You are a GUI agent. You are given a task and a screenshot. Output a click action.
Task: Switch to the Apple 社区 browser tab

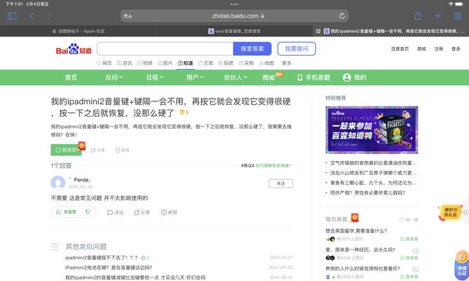[78, 31]
